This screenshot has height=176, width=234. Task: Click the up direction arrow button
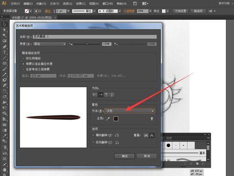106,95
